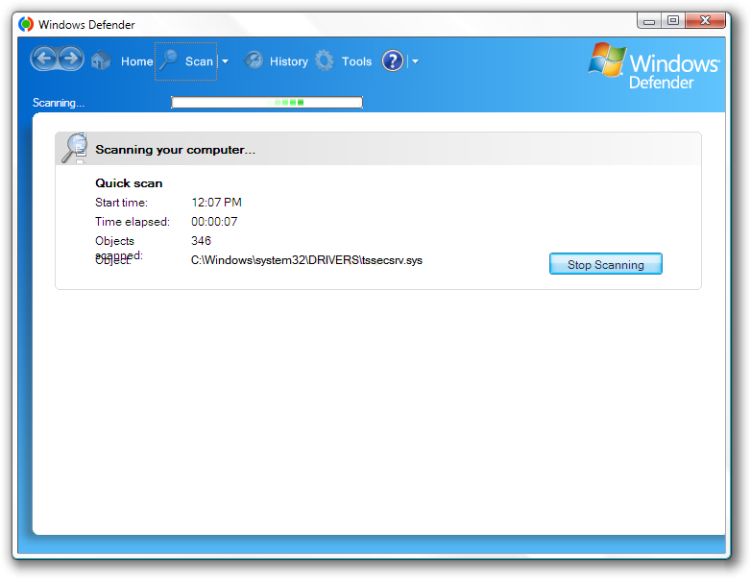Click the blue Help question mark icon
The image size is (751, 580).
tap(393, 60)
